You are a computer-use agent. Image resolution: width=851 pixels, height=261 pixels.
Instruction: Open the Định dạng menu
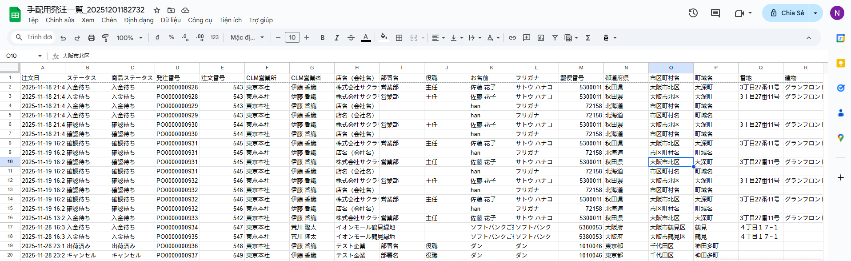[139, 20]
